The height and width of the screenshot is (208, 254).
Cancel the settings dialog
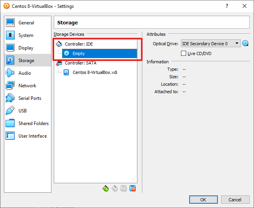[x=235, y=200]
